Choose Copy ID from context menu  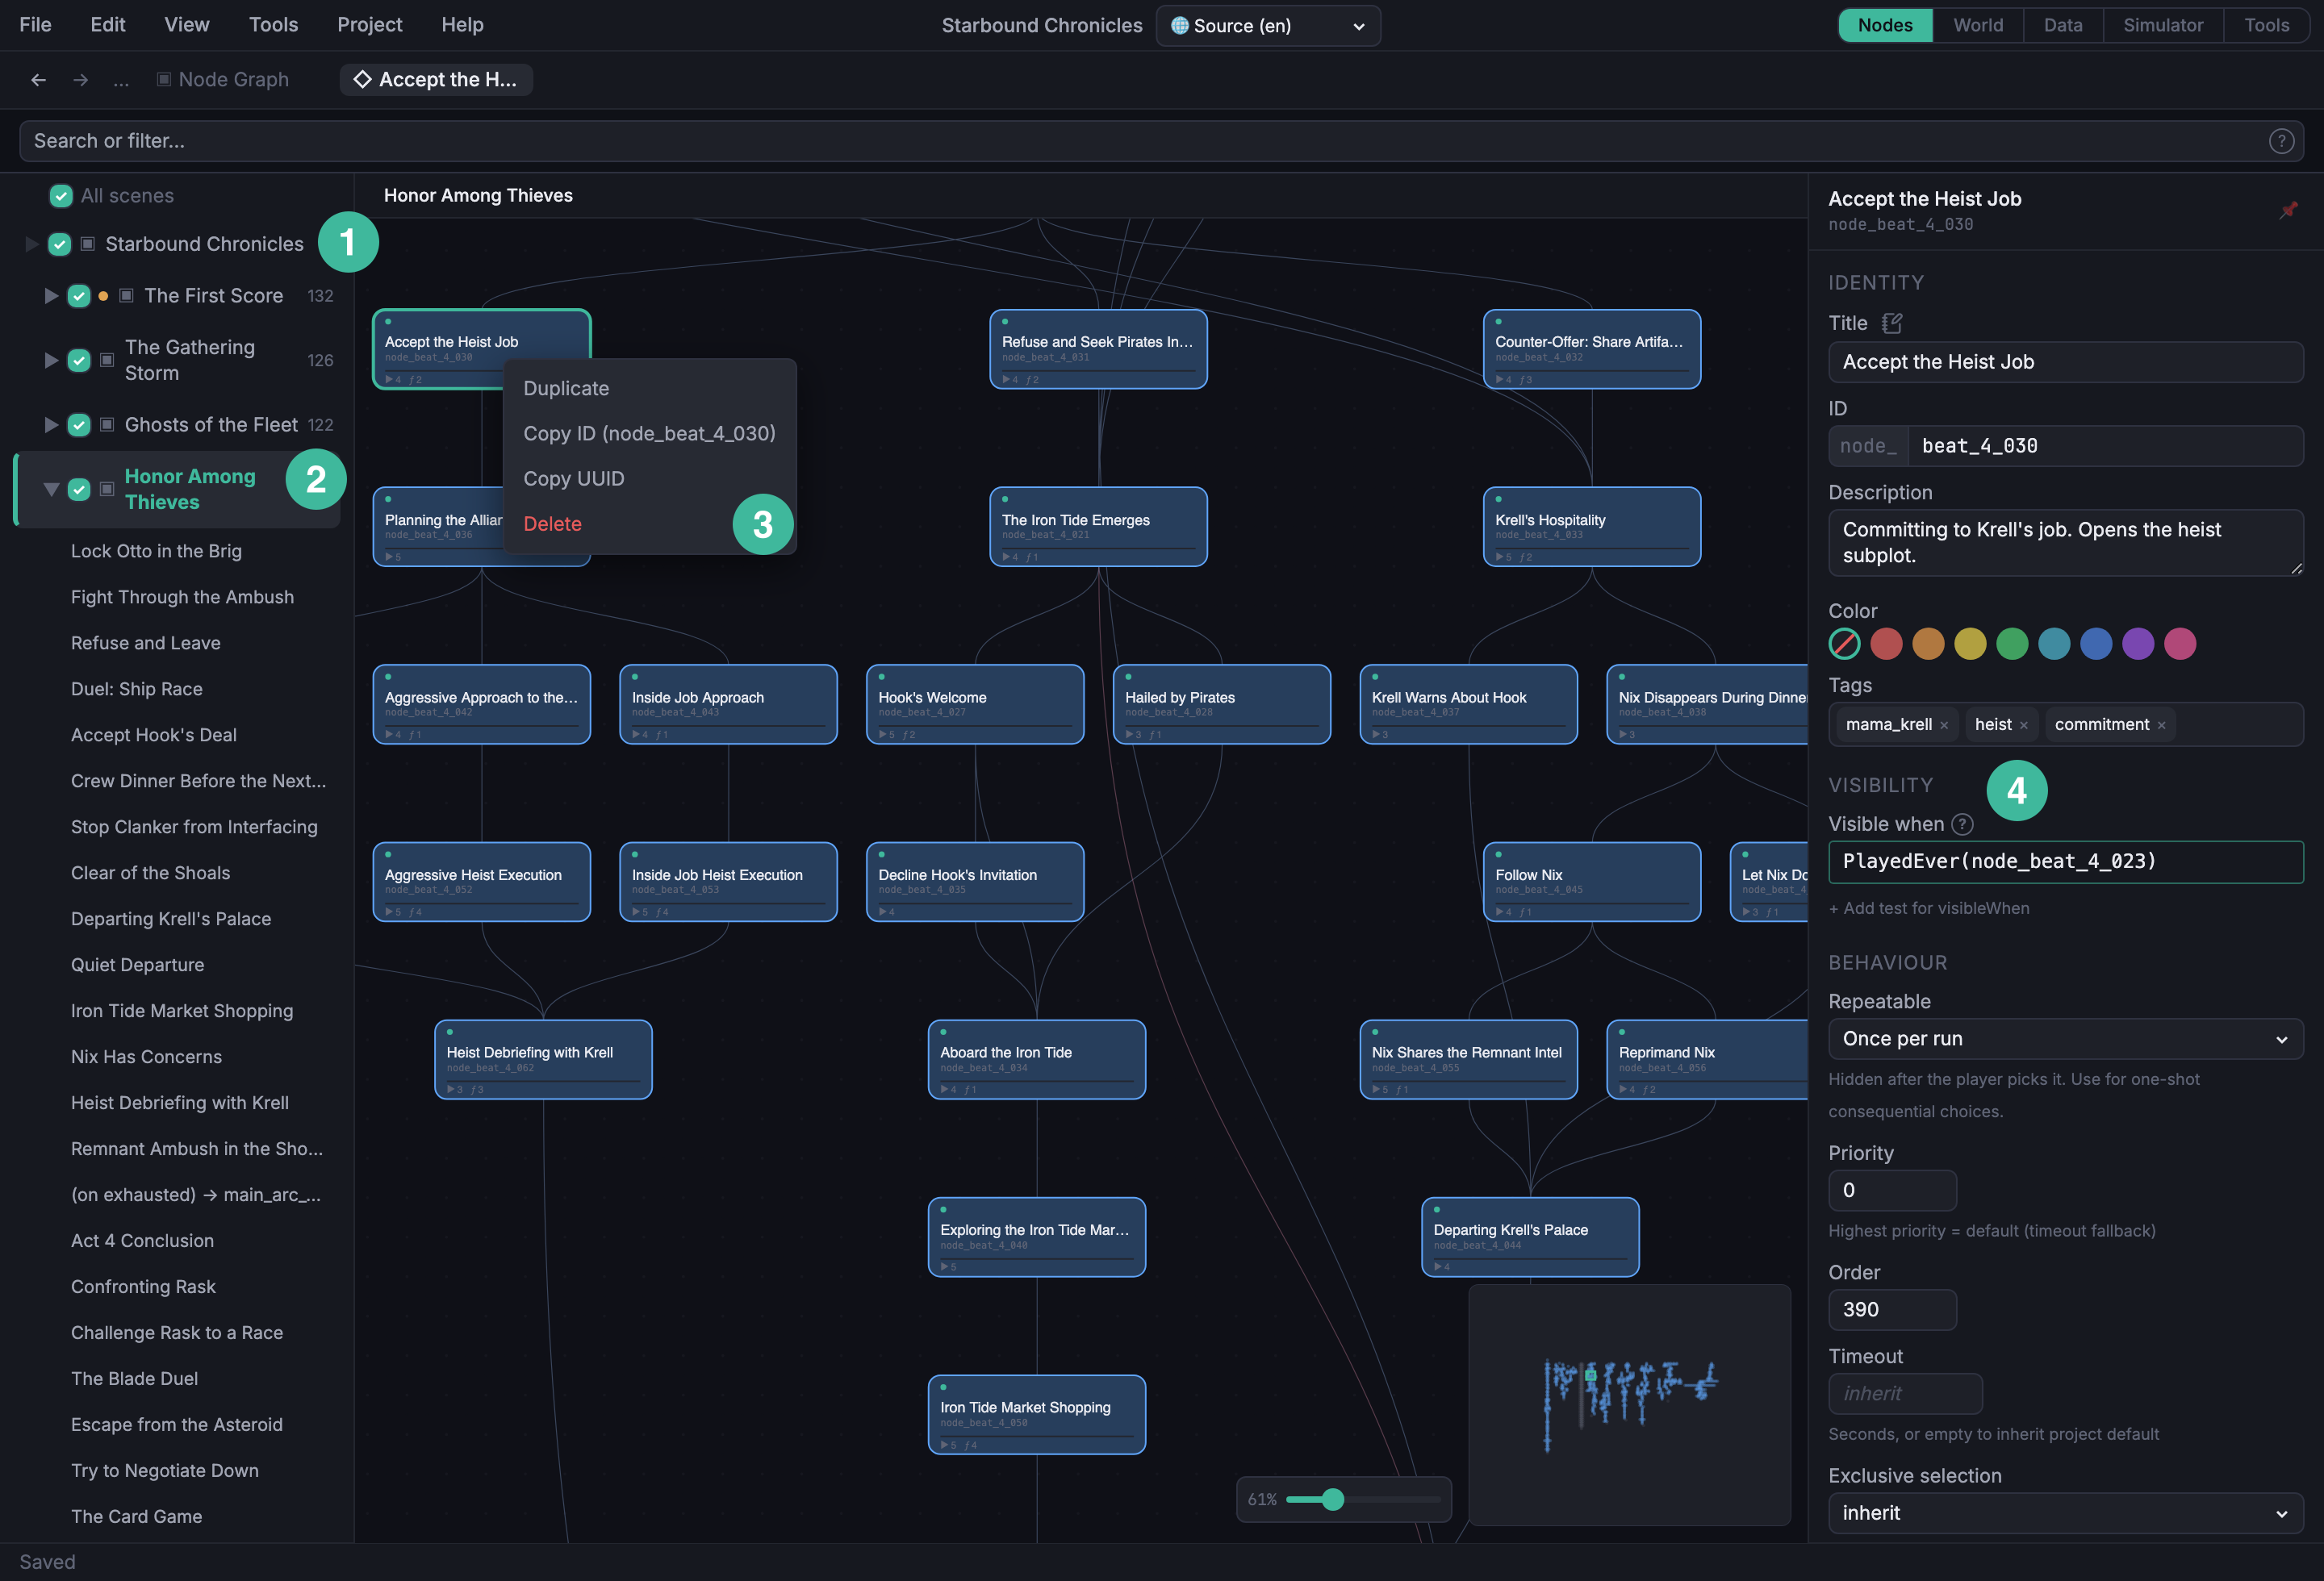click(x=650, y=434)
